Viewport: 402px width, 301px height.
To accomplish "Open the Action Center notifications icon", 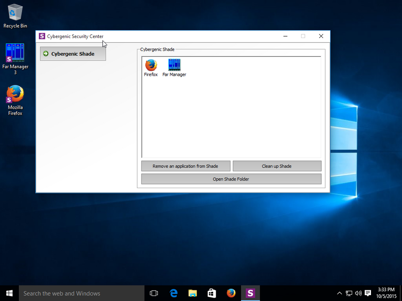I will pos(368,293).
